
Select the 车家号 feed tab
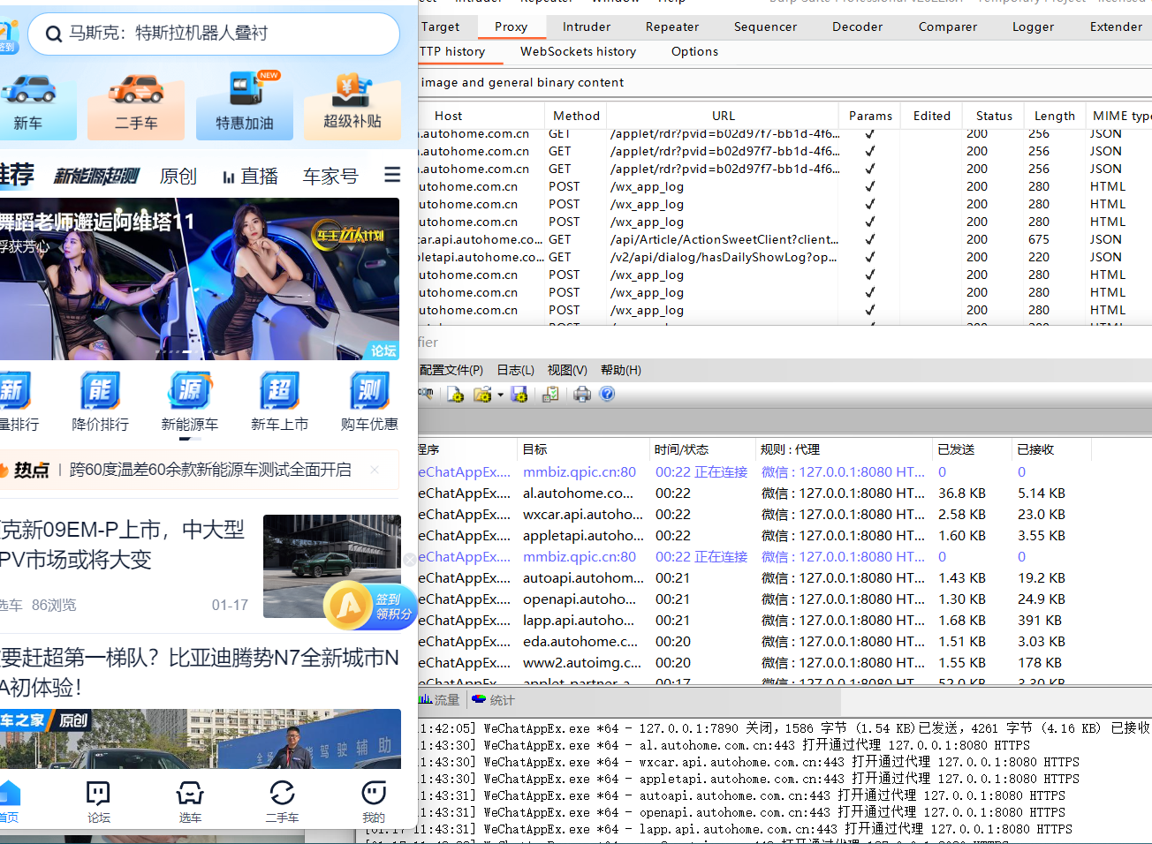tap(330, 176)
